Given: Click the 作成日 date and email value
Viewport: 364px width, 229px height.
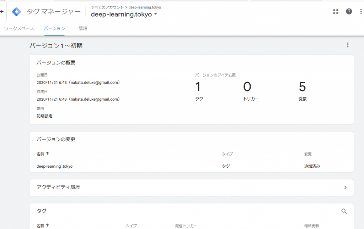Looking at the screenshot, I should click(78, 99).
